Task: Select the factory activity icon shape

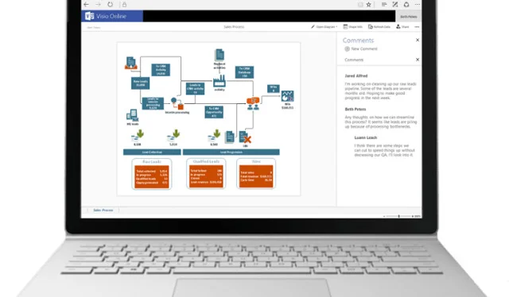Action: pos(220,81)
